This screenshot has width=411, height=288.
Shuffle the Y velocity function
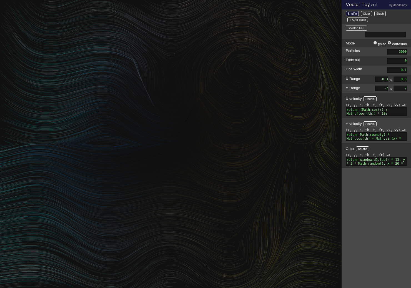click(370, 124)
